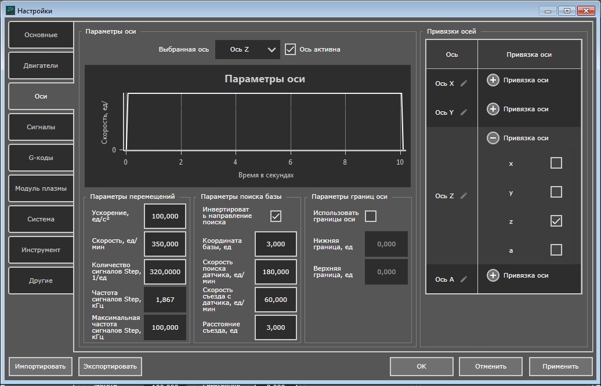Expand the Ось X binding plus icon

[493, 80]
